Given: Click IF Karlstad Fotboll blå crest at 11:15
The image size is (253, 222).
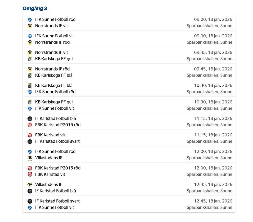Looking at the screenshot, I should point(30,118).
